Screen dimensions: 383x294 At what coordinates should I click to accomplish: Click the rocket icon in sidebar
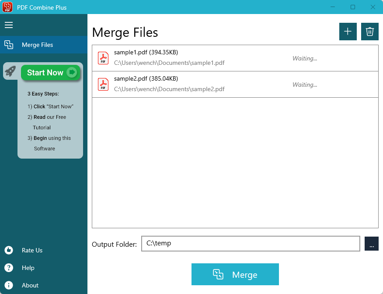click(x=10, y=71)
